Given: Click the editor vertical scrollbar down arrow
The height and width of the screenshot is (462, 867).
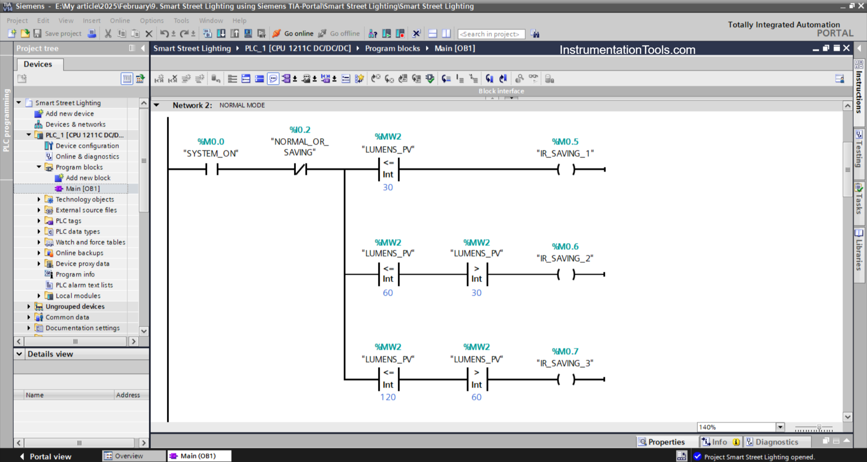Looking at the screenshot, I should (848, 417).
